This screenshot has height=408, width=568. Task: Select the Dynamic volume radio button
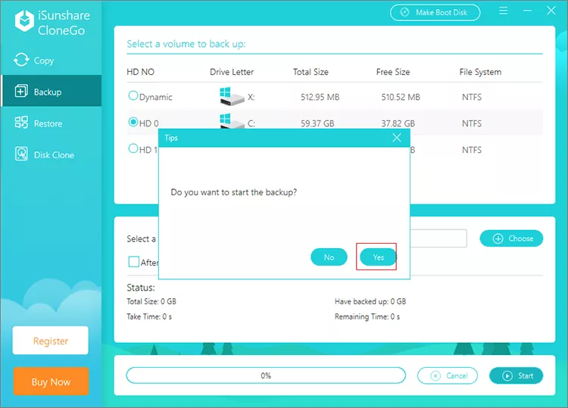pyautogui.click(x=133, y=95)
